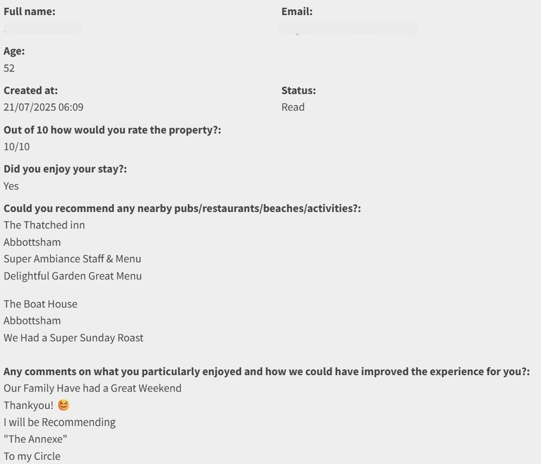Click the blurred email address value
This screenshot has width=541, height=464.
click(348, 29)
